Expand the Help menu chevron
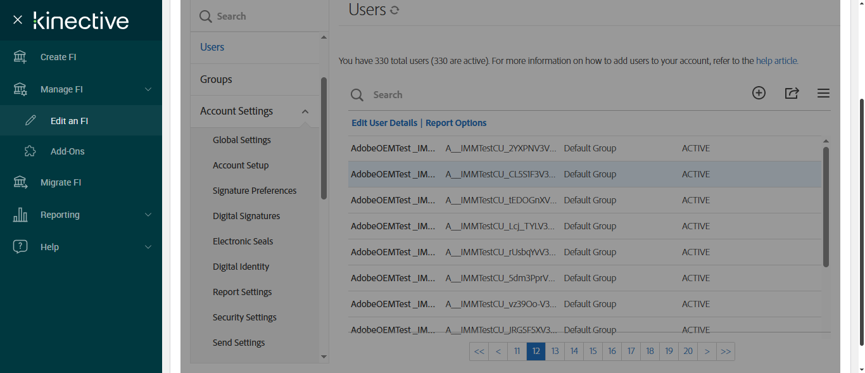Screen dimensions: 865x373 [148, 247]
